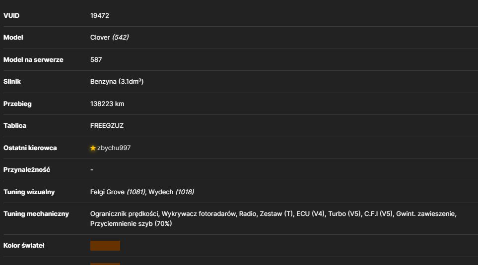The width and height of the screenshot is (478, 265).
Task: Click the Wydech (1018) tuning entry
Action: pyautogui.click(x=171, y=192)
